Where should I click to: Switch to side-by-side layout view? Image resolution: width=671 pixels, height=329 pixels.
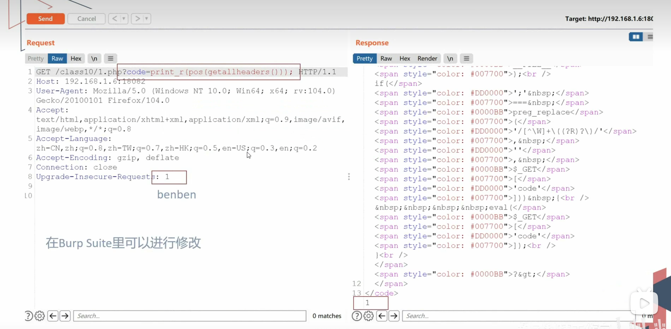click(636, 37)
